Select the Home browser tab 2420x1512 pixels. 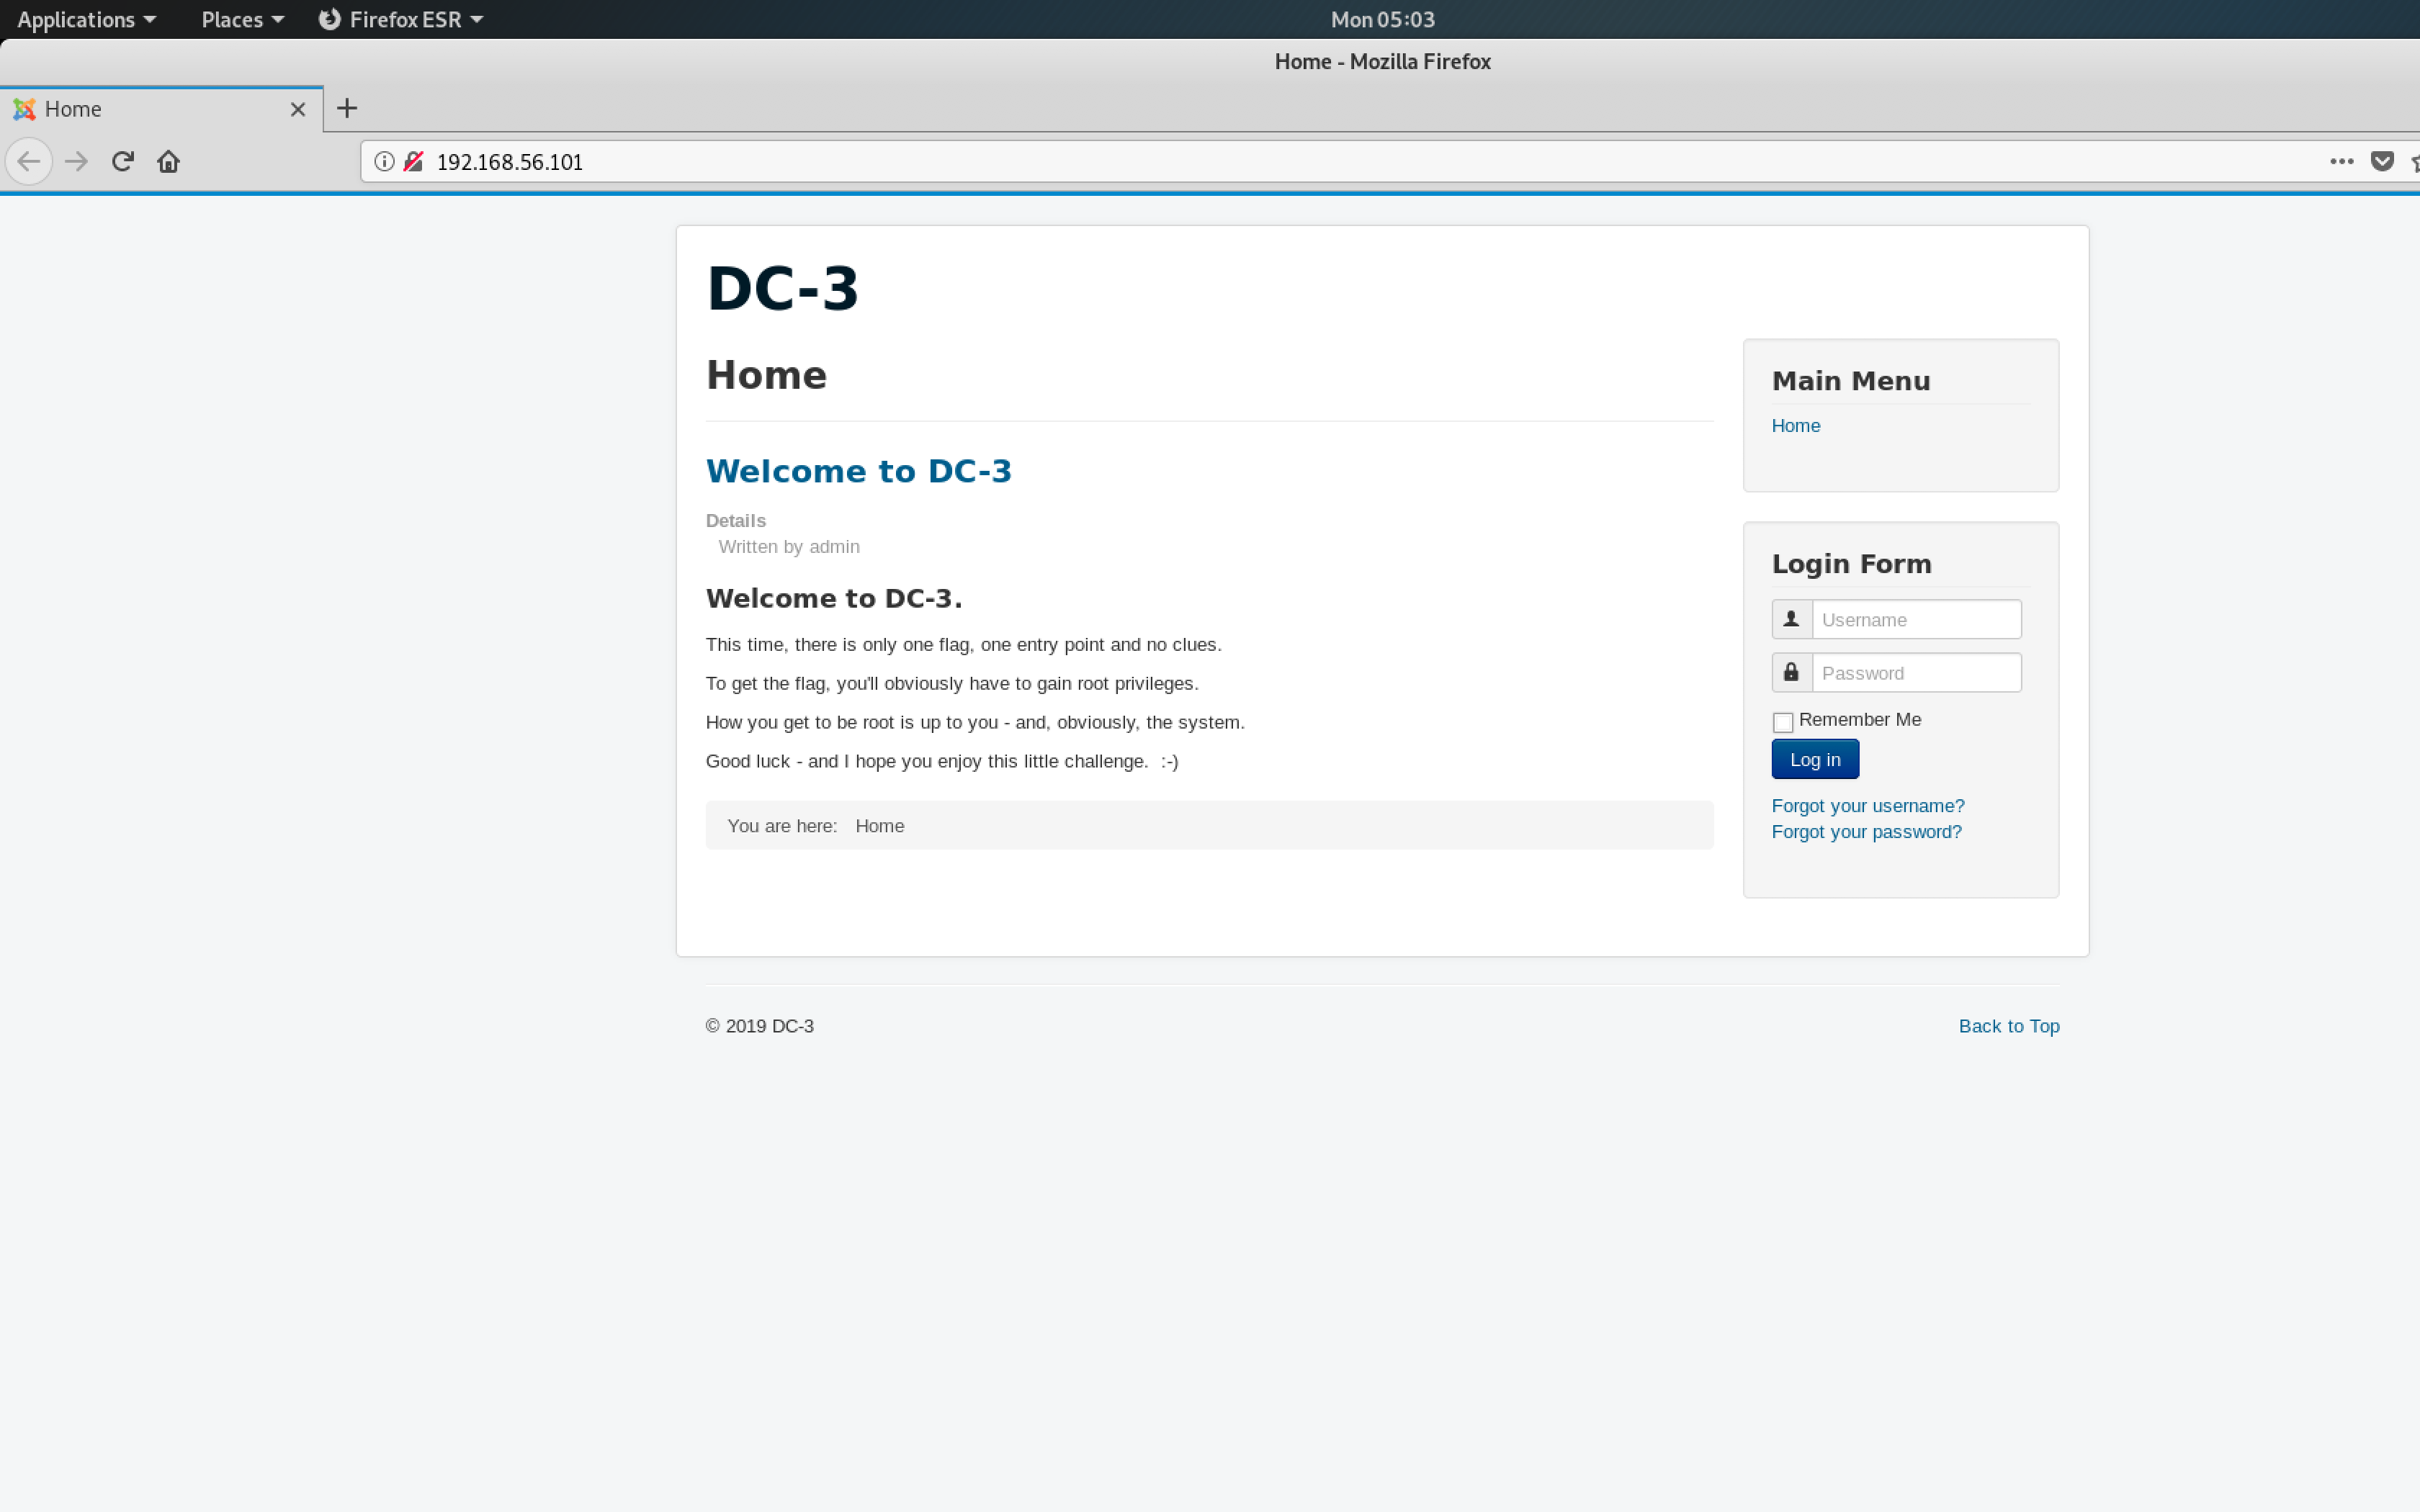(161, 109)
